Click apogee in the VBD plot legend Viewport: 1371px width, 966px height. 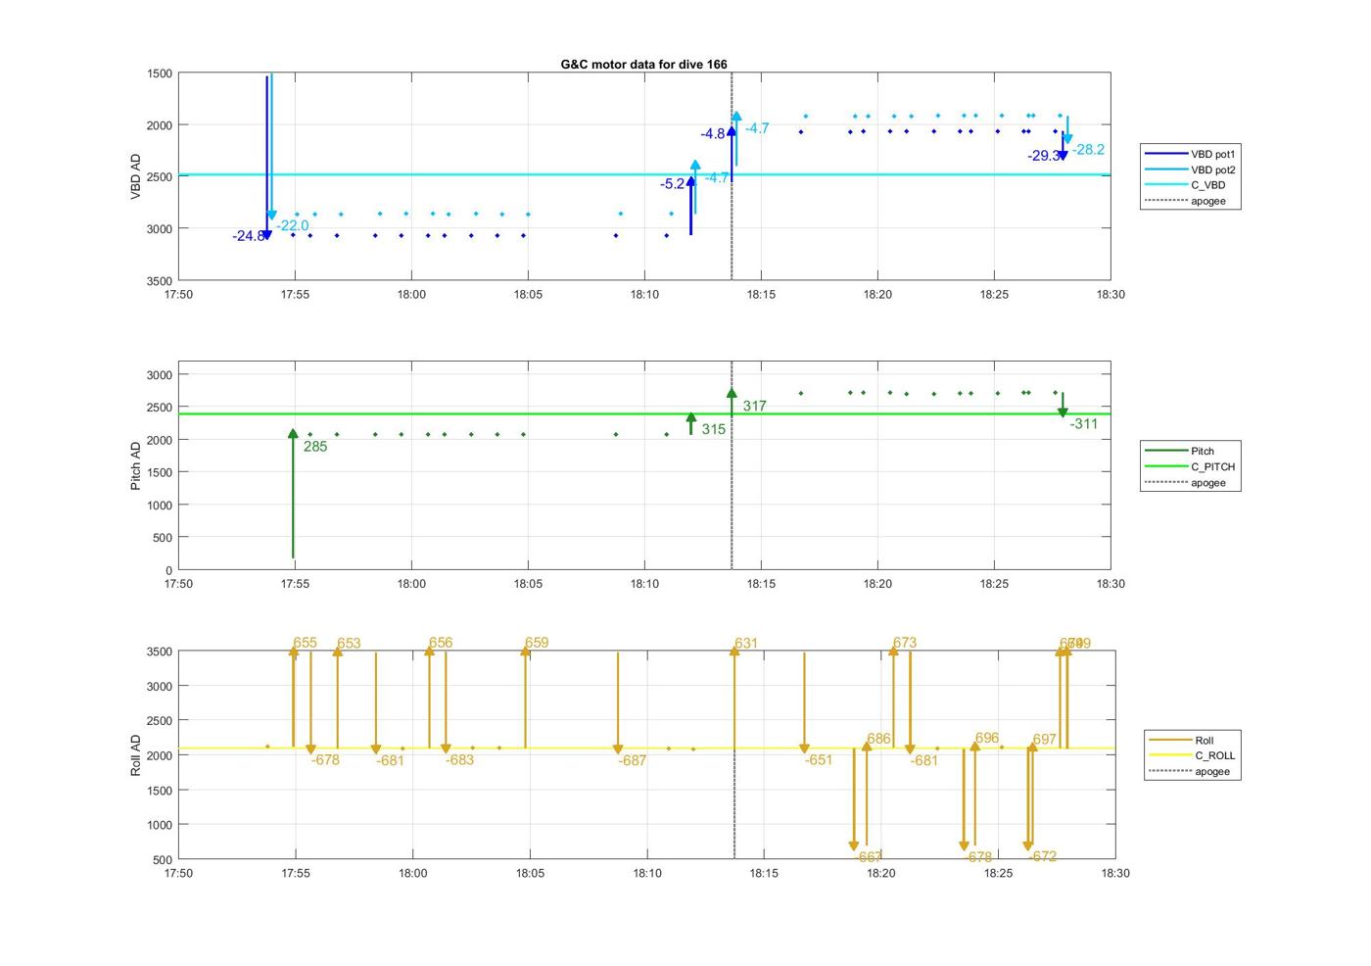point(1186,201)
